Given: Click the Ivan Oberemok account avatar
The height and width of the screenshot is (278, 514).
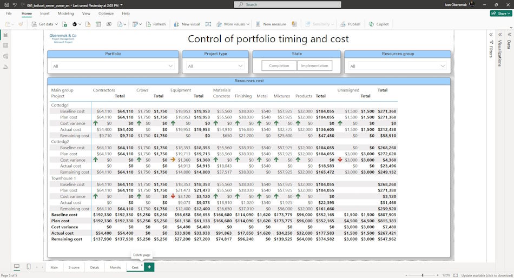Looking at the screenshot, I should (472, 4).
